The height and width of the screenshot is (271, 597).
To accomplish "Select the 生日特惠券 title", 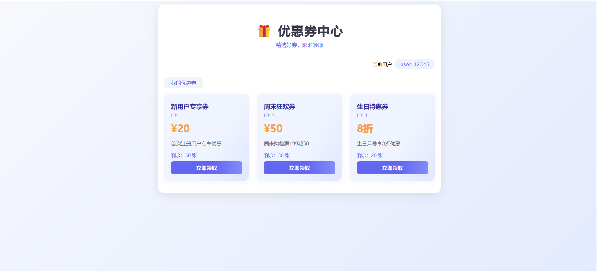I will [373, 107].
